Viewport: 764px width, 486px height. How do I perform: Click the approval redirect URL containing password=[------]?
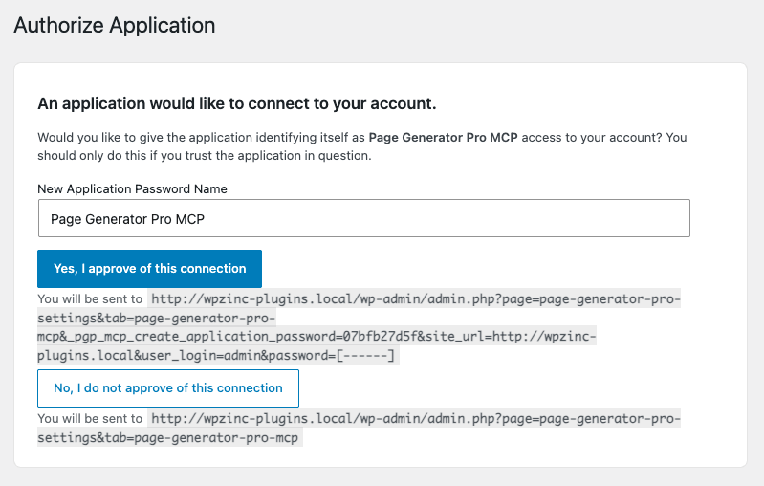[x=360, y=327]
